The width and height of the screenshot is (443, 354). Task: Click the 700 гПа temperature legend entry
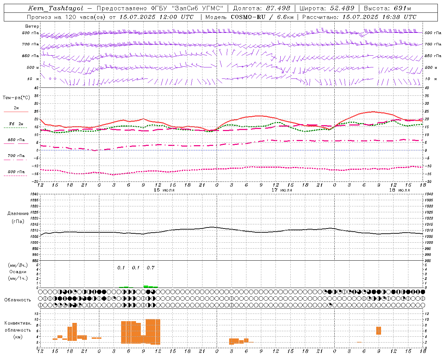click(16, 156)
